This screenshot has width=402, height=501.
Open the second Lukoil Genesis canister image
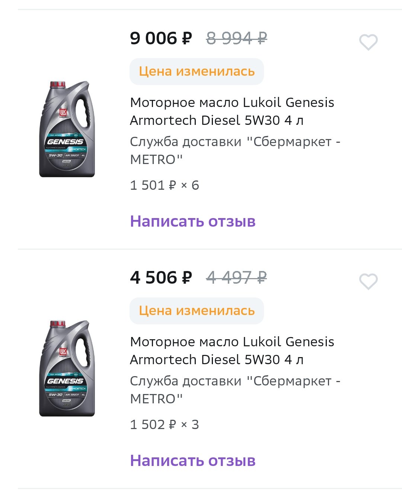point(67,368)
